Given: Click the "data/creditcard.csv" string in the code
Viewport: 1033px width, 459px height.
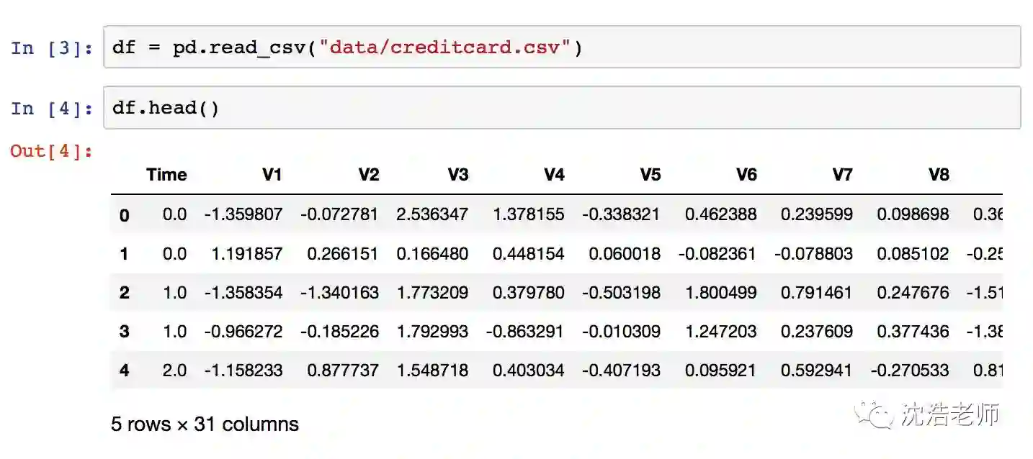Looking at the screenshot, I should (x=445, y=48).
